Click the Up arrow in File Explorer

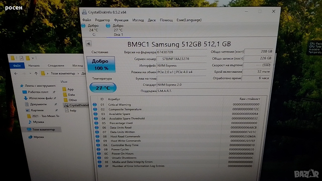[36, 74]
